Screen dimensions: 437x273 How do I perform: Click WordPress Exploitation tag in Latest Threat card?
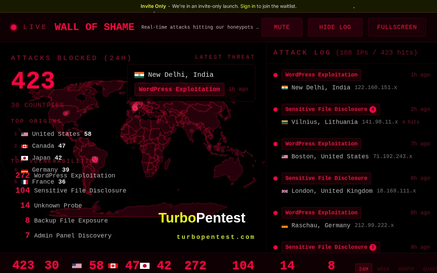pyautogui.click(x=179, y=89)
